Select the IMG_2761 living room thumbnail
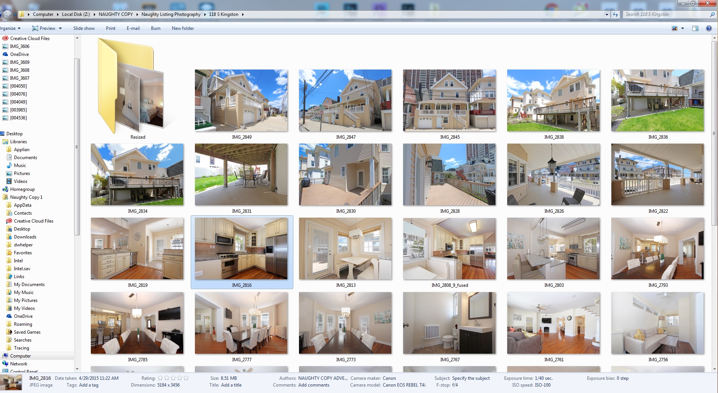Image resolution: width=718 pixels, height=393 pixels. pos(553,323)
